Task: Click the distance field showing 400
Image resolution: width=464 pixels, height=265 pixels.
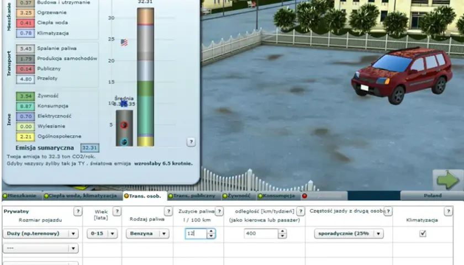Action: [x=261, y=234]
